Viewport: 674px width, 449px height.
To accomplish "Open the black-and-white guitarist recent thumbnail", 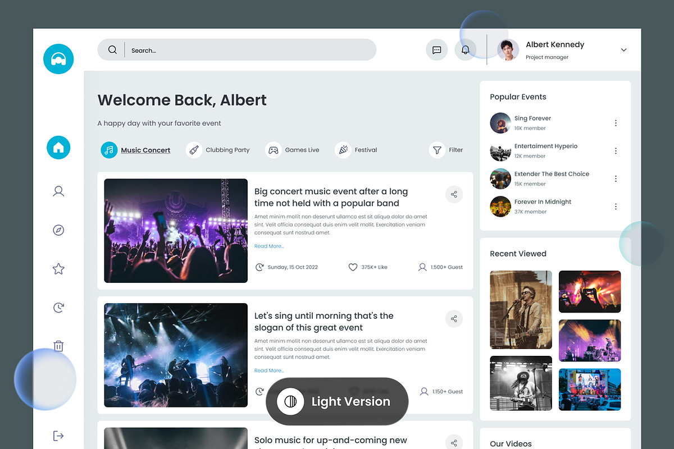I will pyautogui.click(x=521, y=383).
